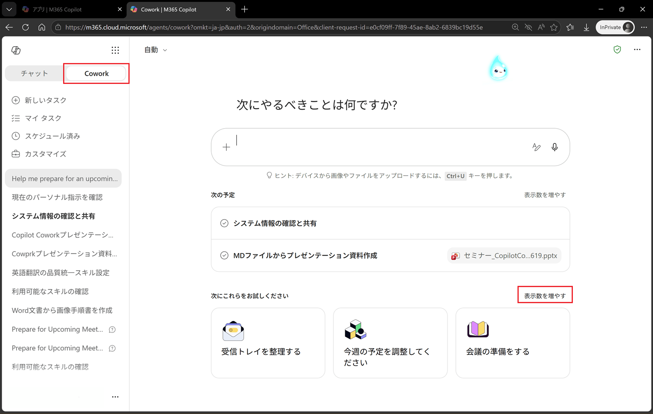This screenshot has height=414, width=653.
Task: Activate the microphone voice input icon
Action: pos(555,147)
